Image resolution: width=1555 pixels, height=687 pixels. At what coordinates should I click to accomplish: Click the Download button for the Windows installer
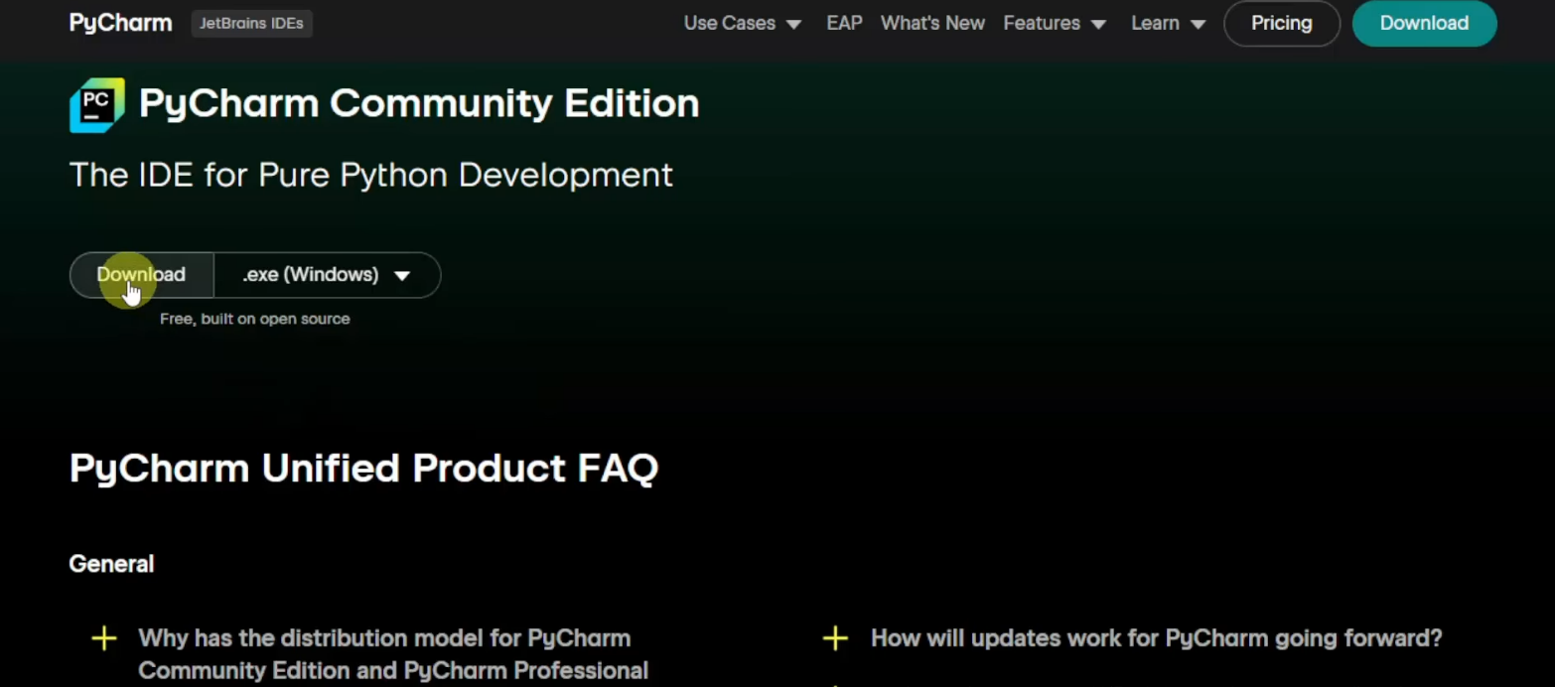click(141, 275)
